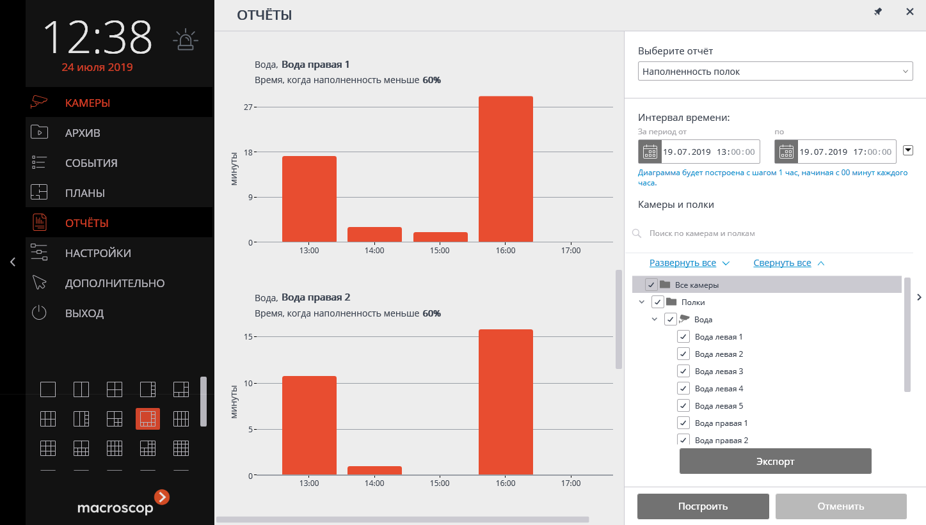The width and height of the screenshot is (926, 525).
Task: Open the Планы section
Action: coord(119,193)
